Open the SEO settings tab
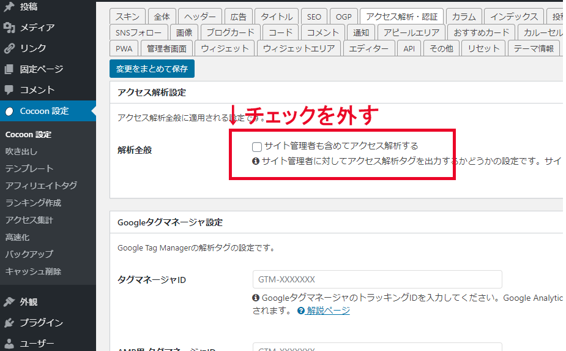 tap(313, 17)
